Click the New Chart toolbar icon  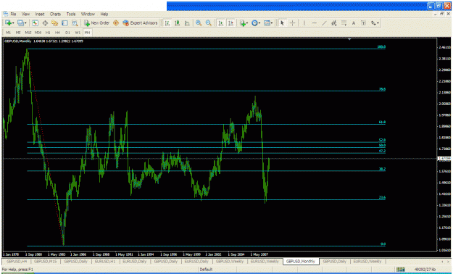tap(8, 23)
